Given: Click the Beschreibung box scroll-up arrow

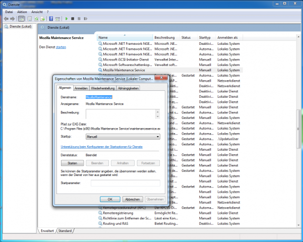Looking at the screenshot, I should pos(158,112).
